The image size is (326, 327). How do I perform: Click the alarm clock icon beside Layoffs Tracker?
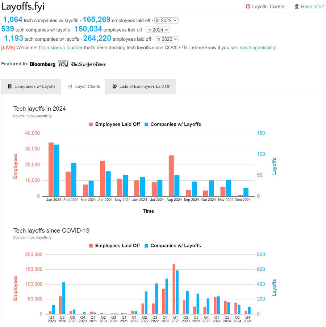point(248,7)
